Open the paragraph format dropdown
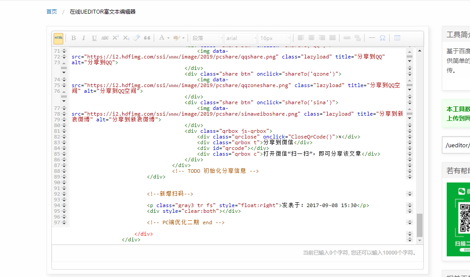Image resolution: width=470 pixels, height=277 pixels. pyautogui.click(x=207, y=38)
